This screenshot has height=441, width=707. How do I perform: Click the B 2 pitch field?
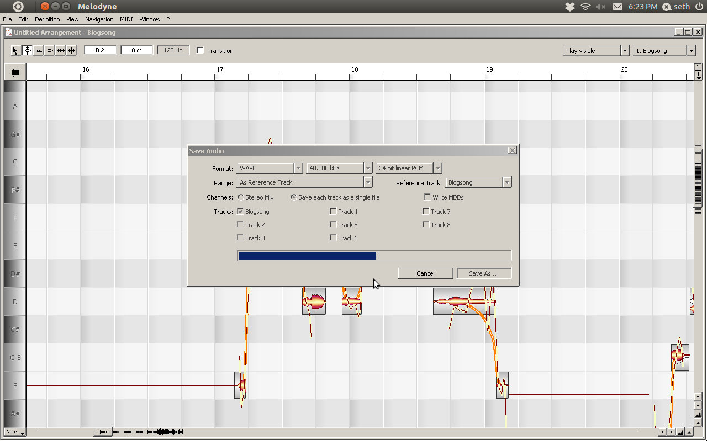point(100,50)
